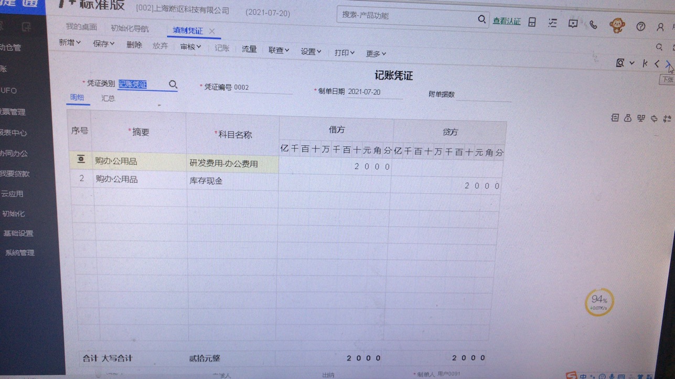Screen dimensions: 675x379
Task: Click the phone support icon
Action: coord(593,24)
